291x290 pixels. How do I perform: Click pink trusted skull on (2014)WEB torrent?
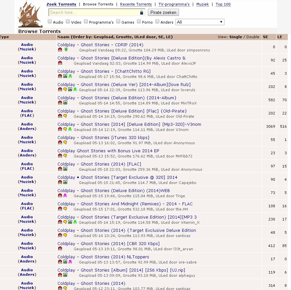[65, 196]
